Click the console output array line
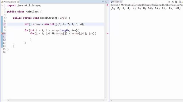This screenshot has height=102, width=183. pos(146,8)
